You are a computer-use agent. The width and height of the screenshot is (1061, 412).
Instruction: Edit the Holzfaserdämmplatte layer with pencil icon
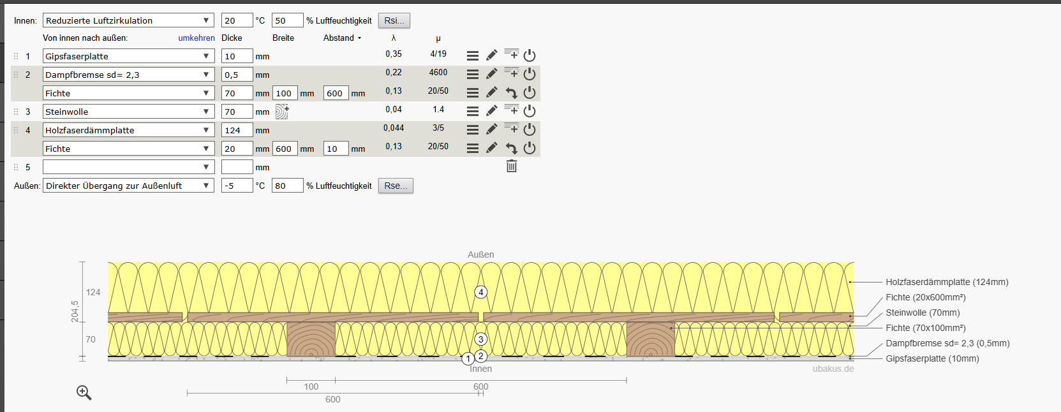[x=491, y=129]
